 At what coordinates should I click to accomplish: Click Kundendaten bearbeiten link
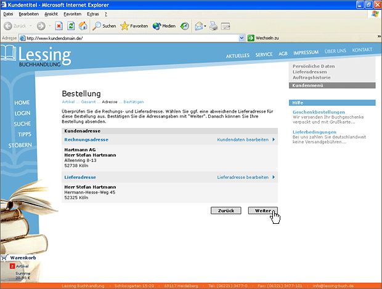[243, 140]
